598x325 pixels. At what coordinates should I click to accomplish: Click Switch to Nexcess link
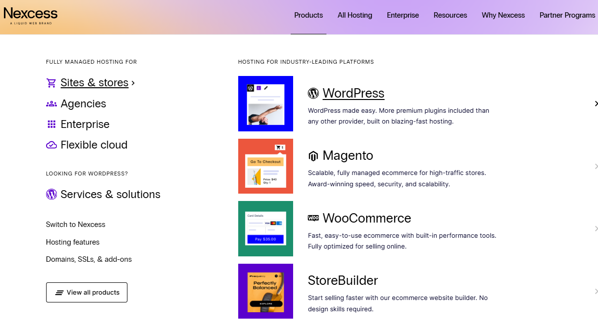pos(75,225)
